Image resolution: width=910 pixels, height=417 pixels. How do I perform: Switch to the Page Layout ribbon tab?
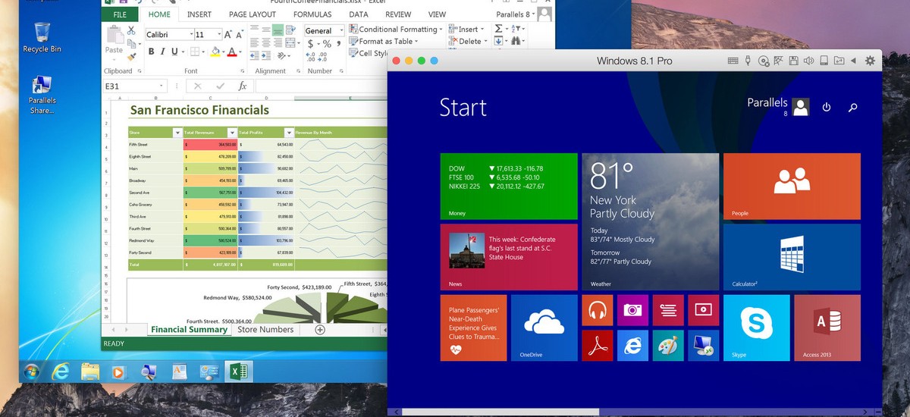pos(253,14)
